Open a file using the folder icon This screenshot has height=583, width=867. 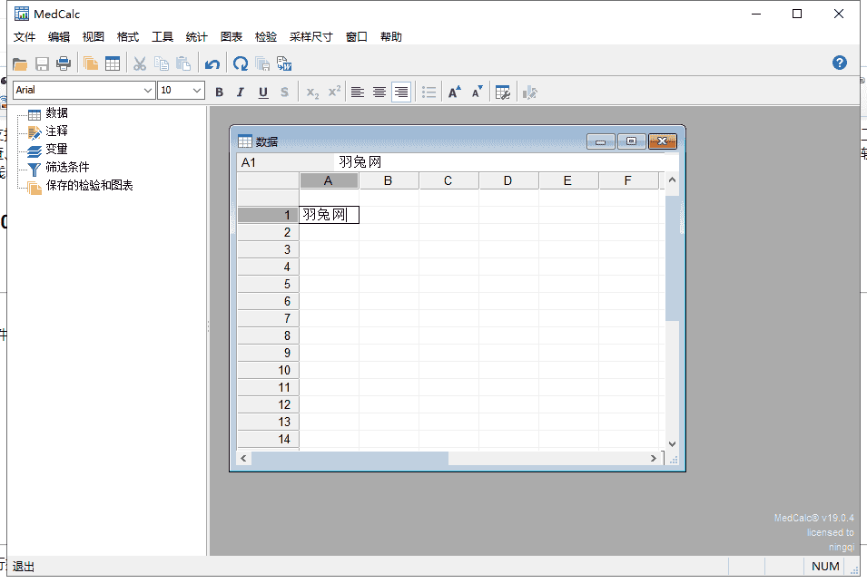tap(20, 63)
